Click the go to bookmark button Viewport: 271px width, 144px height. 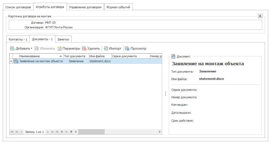coord(66,132)
